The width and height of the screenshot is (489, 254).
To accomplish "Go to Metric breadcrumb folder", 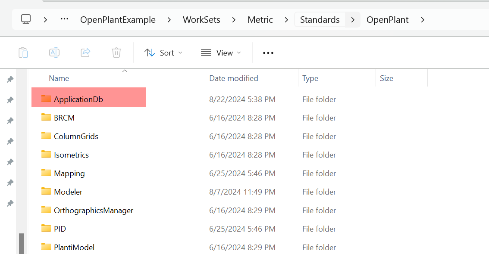I will [x=260, y=20].
